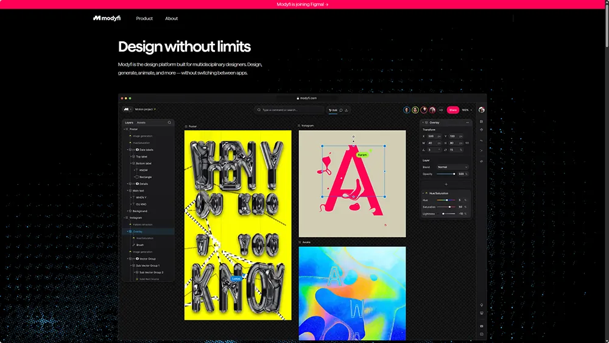Click the Opacity value field showing 500
This screenshot has height=343, width=609.
(x=462, y=174)
